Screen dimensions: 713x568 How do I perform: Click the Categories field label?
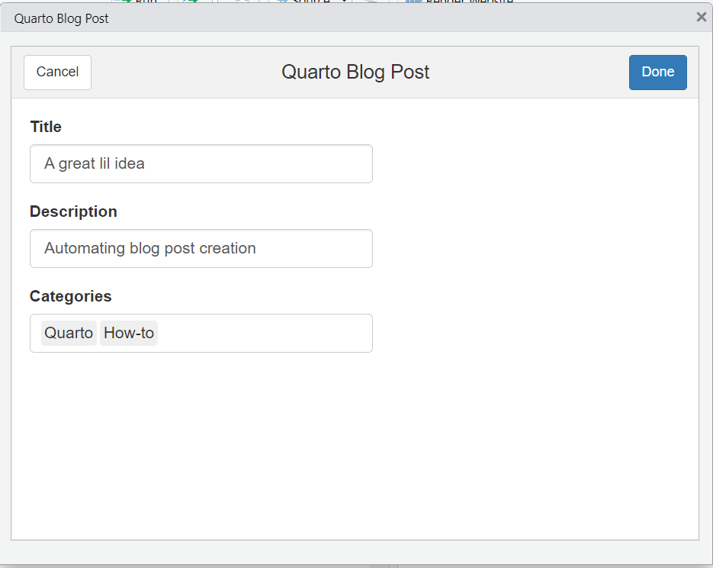[x=70, y=296]
